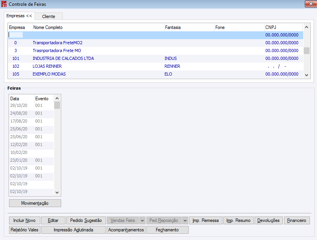Viewport: 317px width, 240px height.
Task: Click the Fantasia column header
Action: [189, 27]
